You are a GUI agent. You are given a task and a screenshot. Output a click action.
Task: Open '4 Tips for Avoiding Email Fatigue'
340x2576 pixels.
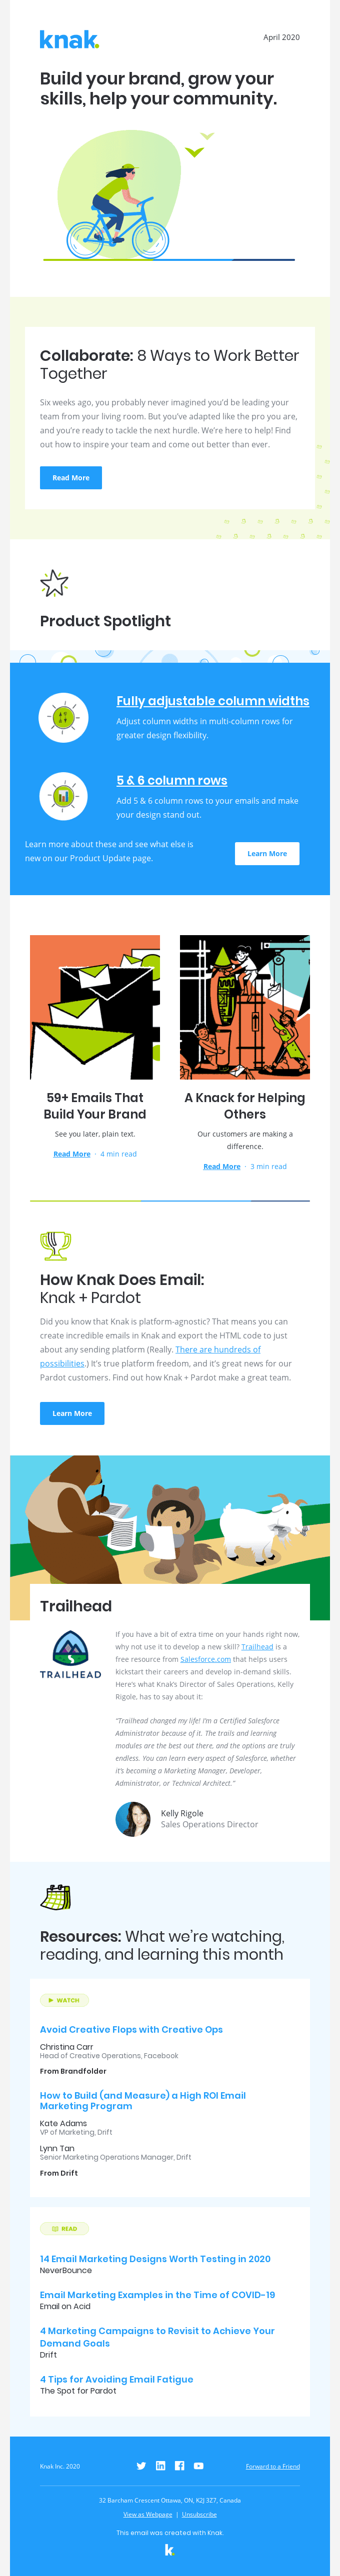[x=116, y=2379]
